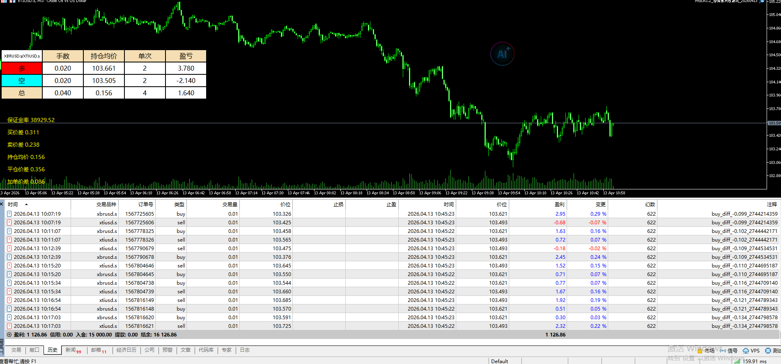The image size is (781, 364).
Task: Click the row icon for order 1567725605
Action: (x=9, y=214)
